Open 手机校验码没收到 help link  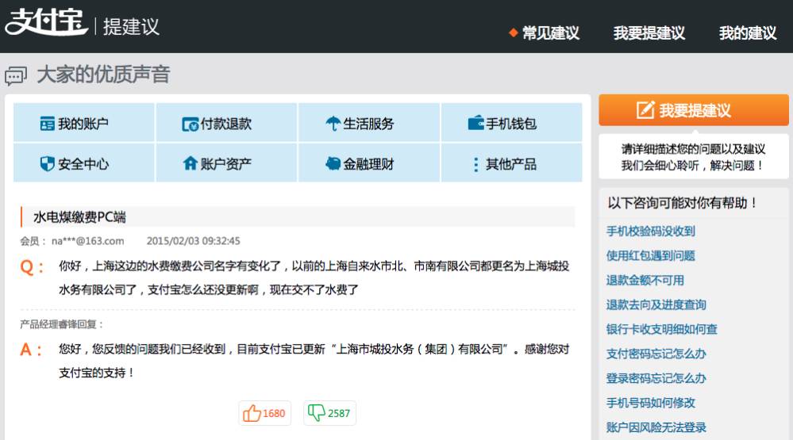tap(650, 231)
